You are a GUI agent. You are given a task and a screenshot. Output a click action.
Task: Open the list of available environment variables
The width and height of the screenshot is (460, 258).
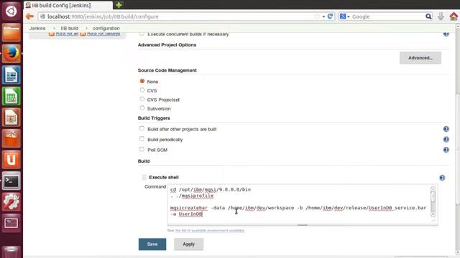[210, 231]
